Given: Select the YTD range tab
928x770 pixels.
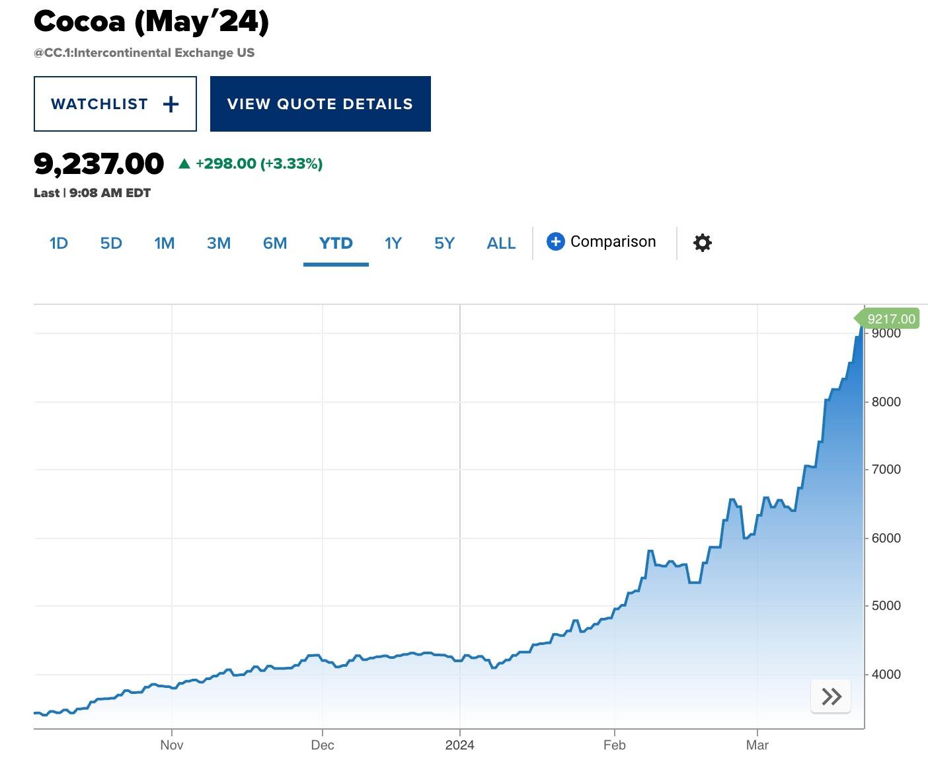Looking at the screenshot, I should pos(336,243).
